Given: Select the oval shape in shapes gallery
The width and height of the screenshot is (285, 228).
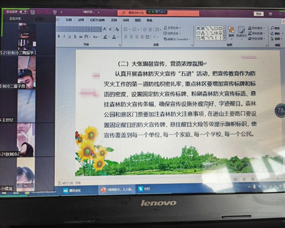Looking at the screenshot, I should pos(220,28).
